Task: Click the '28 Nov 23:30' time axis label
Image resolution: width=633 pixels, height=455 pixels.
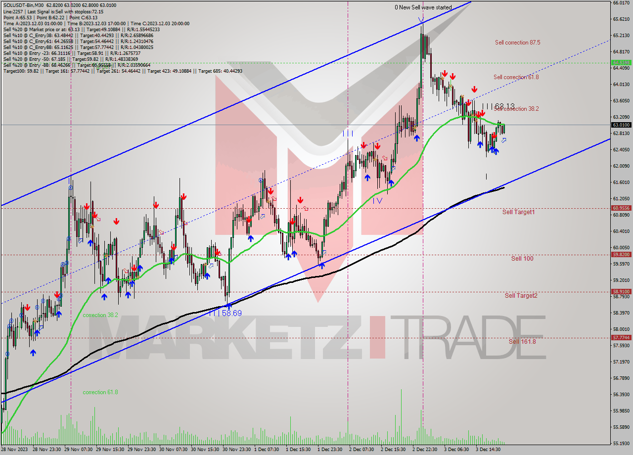Action: (x=47, y=450)
